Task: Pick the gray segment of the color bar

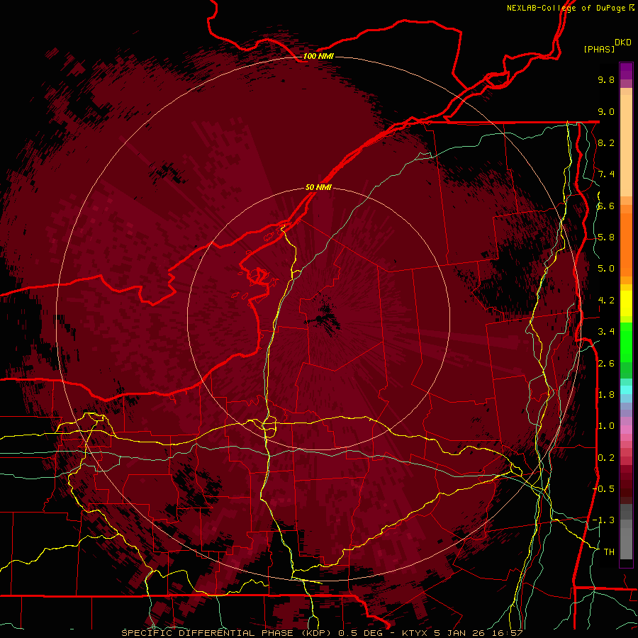Action: coord(626,532)
